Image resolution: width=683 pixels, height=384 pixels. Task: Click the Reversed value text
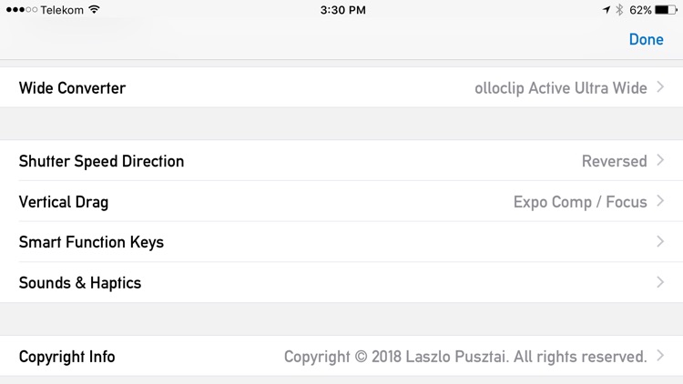tap(614, 161)
